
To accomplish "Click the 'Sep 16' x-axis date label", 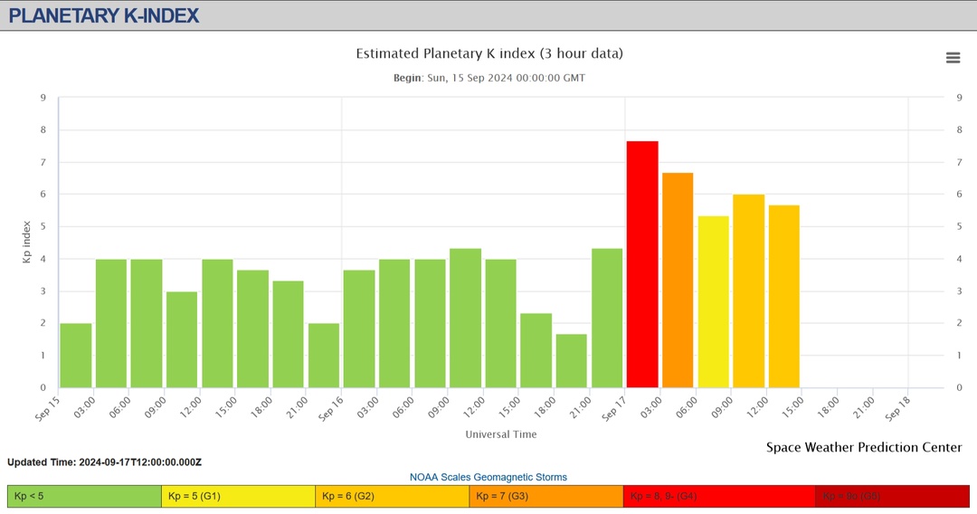I will tap(329, 409).
